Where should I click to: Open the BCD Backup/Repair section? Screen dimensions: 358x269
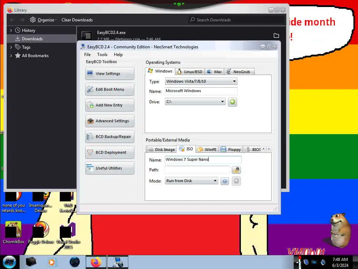[109, 137]
